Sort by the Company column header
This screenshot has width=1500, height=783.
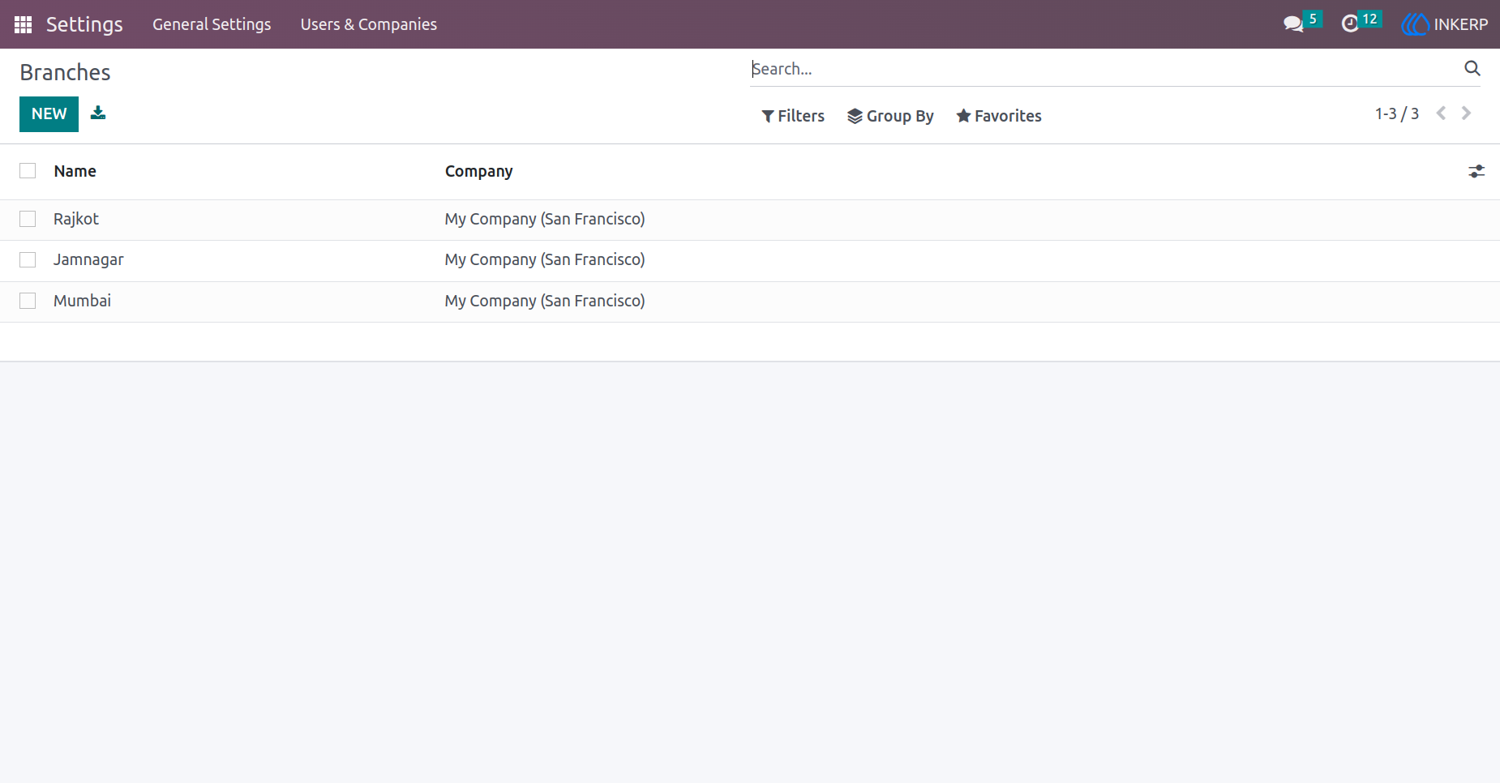click(x=479, y=171)
